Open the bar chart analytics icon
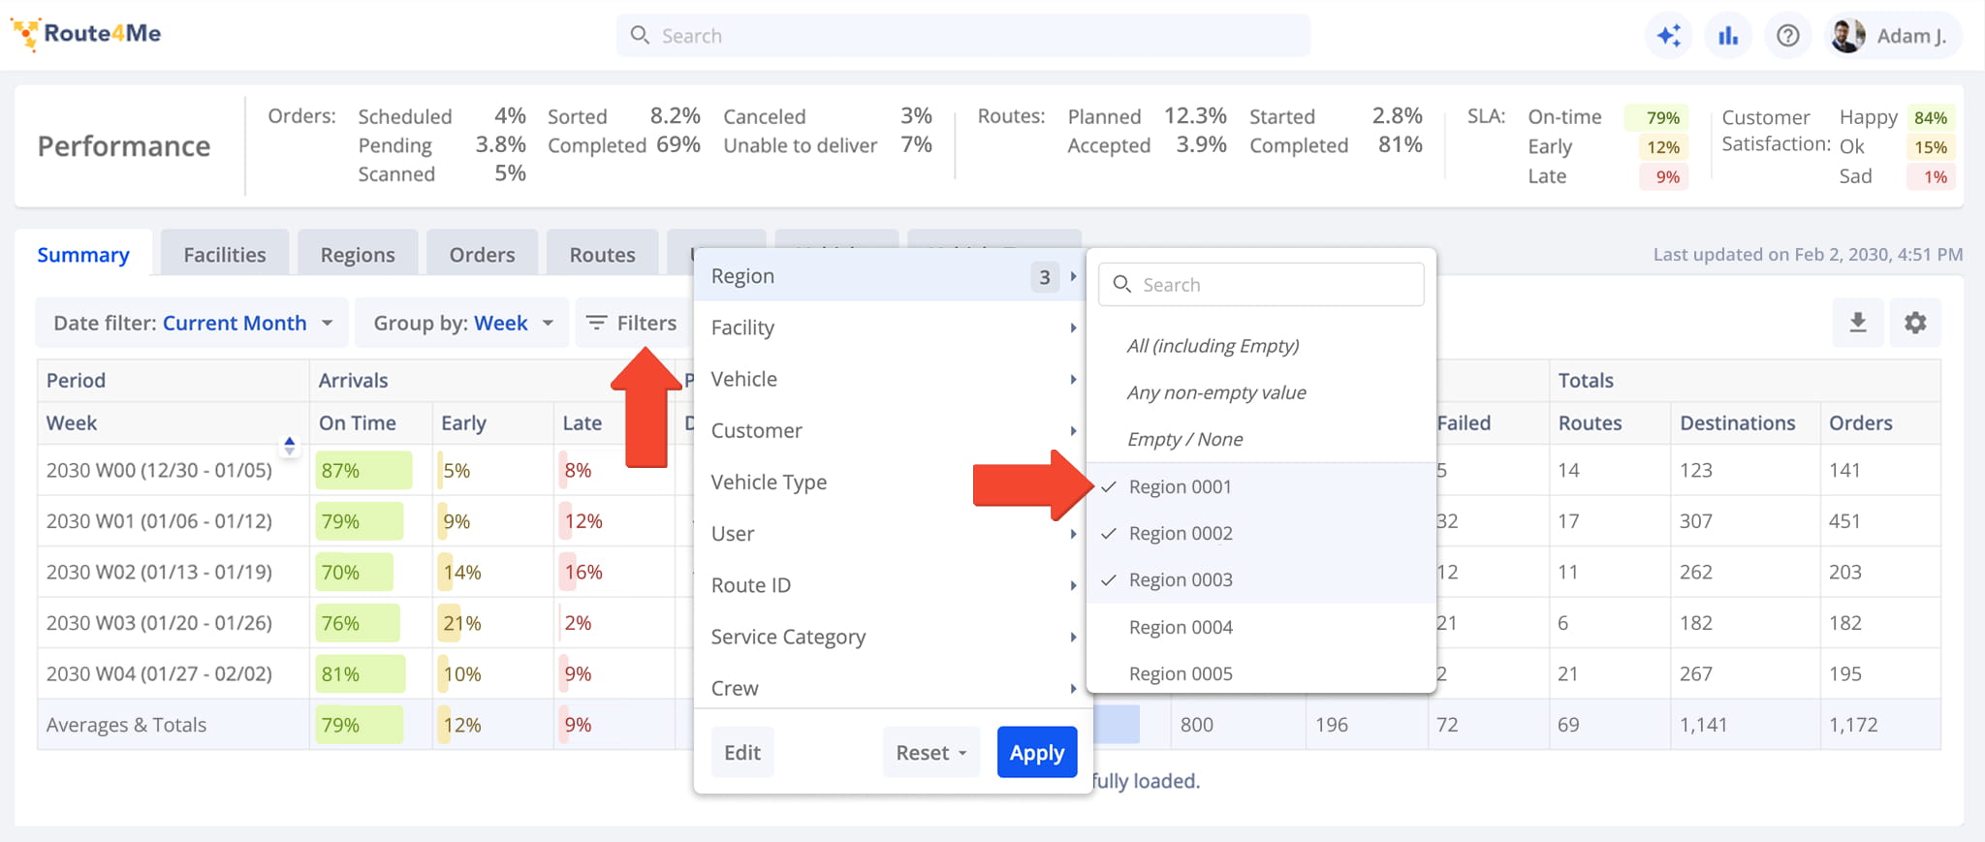Viewport: 1985px width, 842px height. (x=1728, y=36)
